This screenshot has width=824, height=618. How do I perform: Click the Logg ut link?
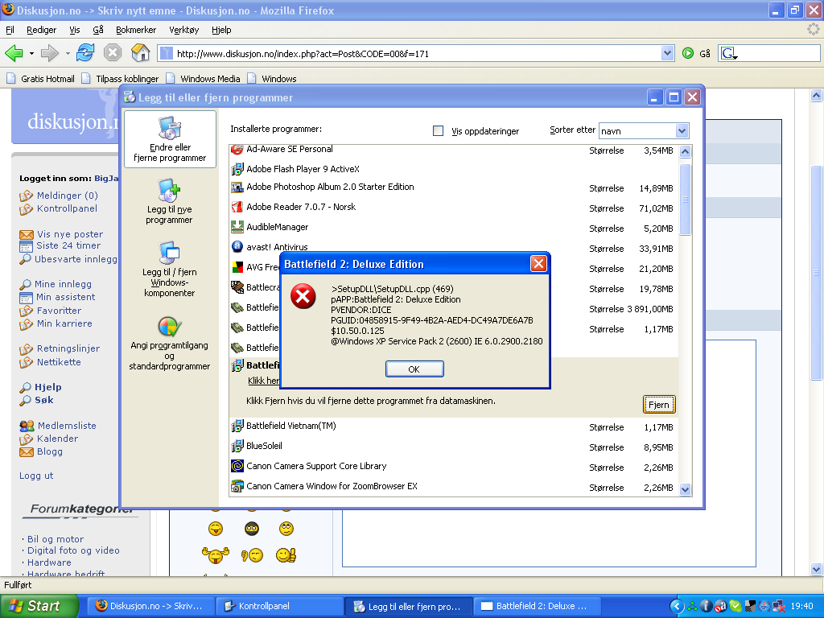coord(36,476)
